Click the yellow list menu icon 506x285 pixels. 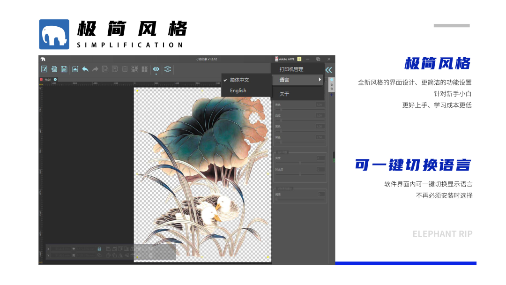(299, 59)
